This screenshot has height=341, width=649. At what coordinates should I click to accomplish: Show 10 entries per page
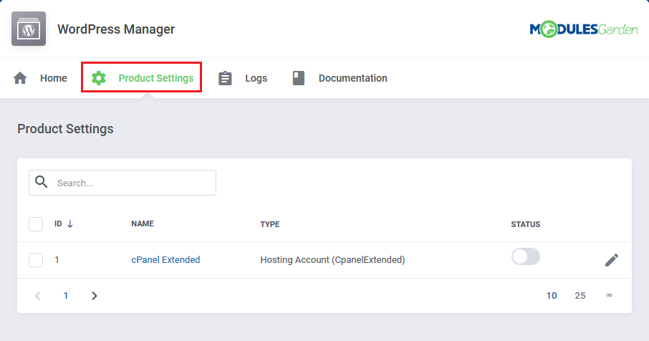(x=552, y=295)
